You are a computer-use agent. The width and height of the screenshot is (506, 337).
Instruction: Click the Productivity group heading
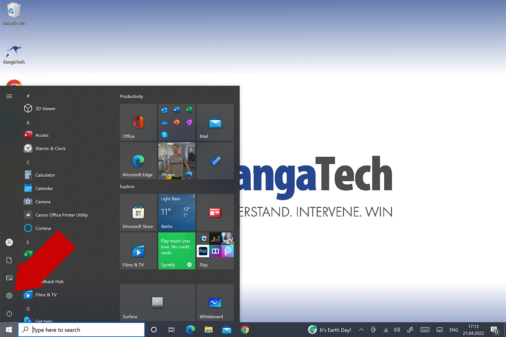point(131,96)
